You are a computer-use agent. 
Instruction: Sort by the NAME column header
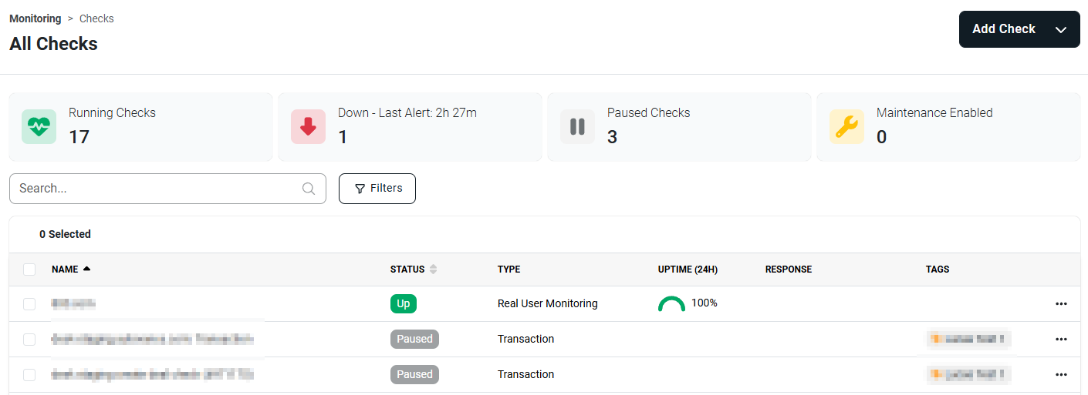tap(65, 269)
